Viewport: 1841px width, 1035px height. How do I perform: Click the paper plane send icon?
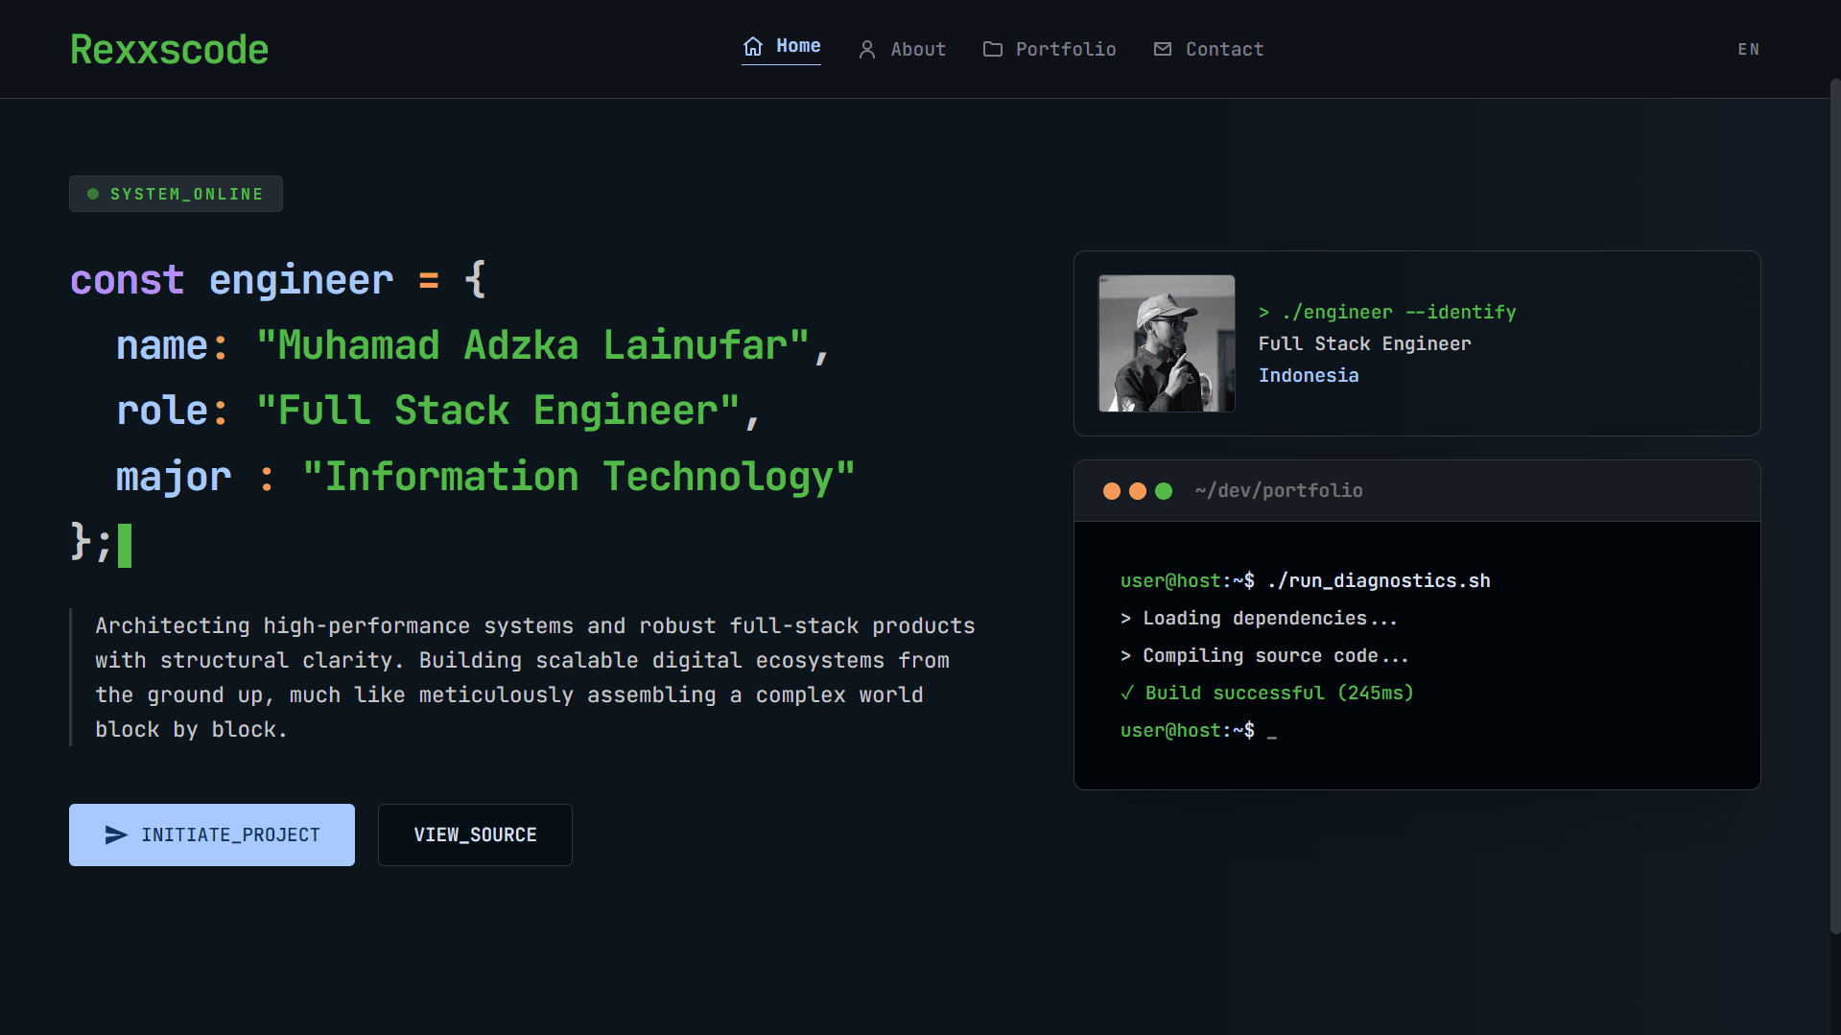[116, 835]
